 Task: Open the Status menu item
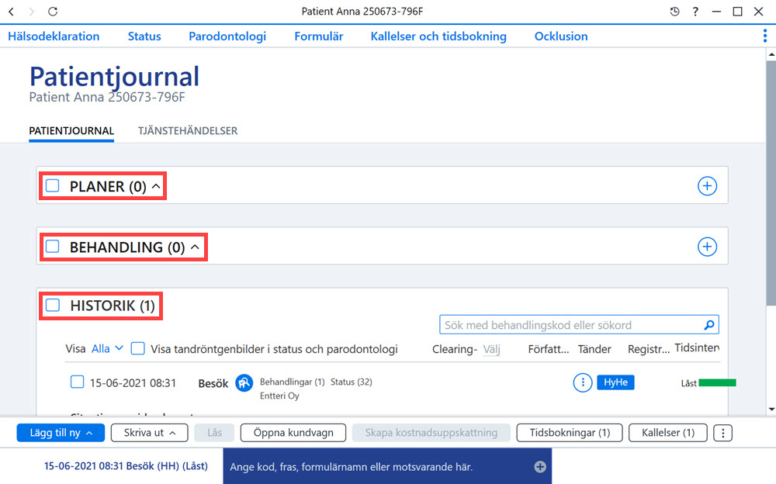point(144,36)
